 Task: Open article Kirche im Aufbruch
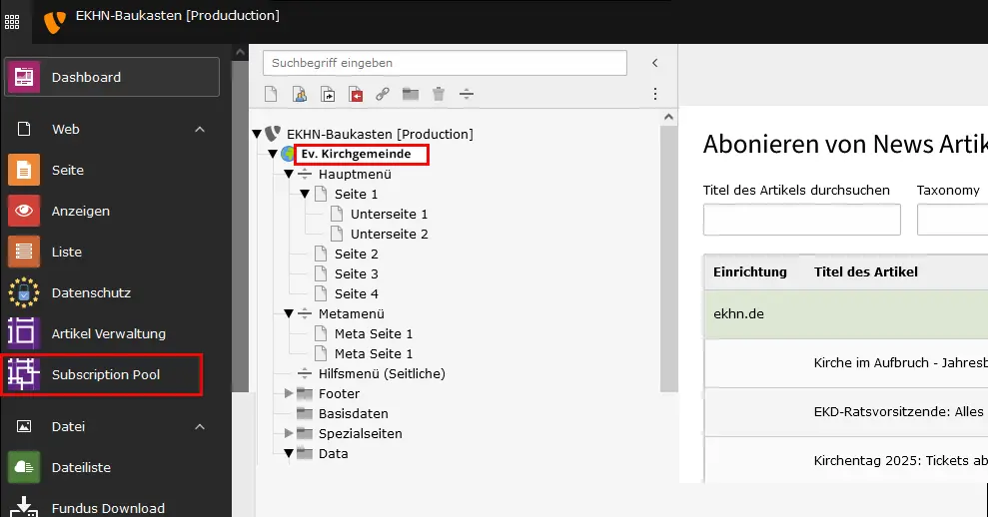pyautogui.click(x=900, y=362)
